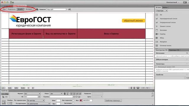Click Вид на жительство в Европе cell
The width and height of the screenshot is (189, 106).
pyautogui.click(x=61, y=34)
